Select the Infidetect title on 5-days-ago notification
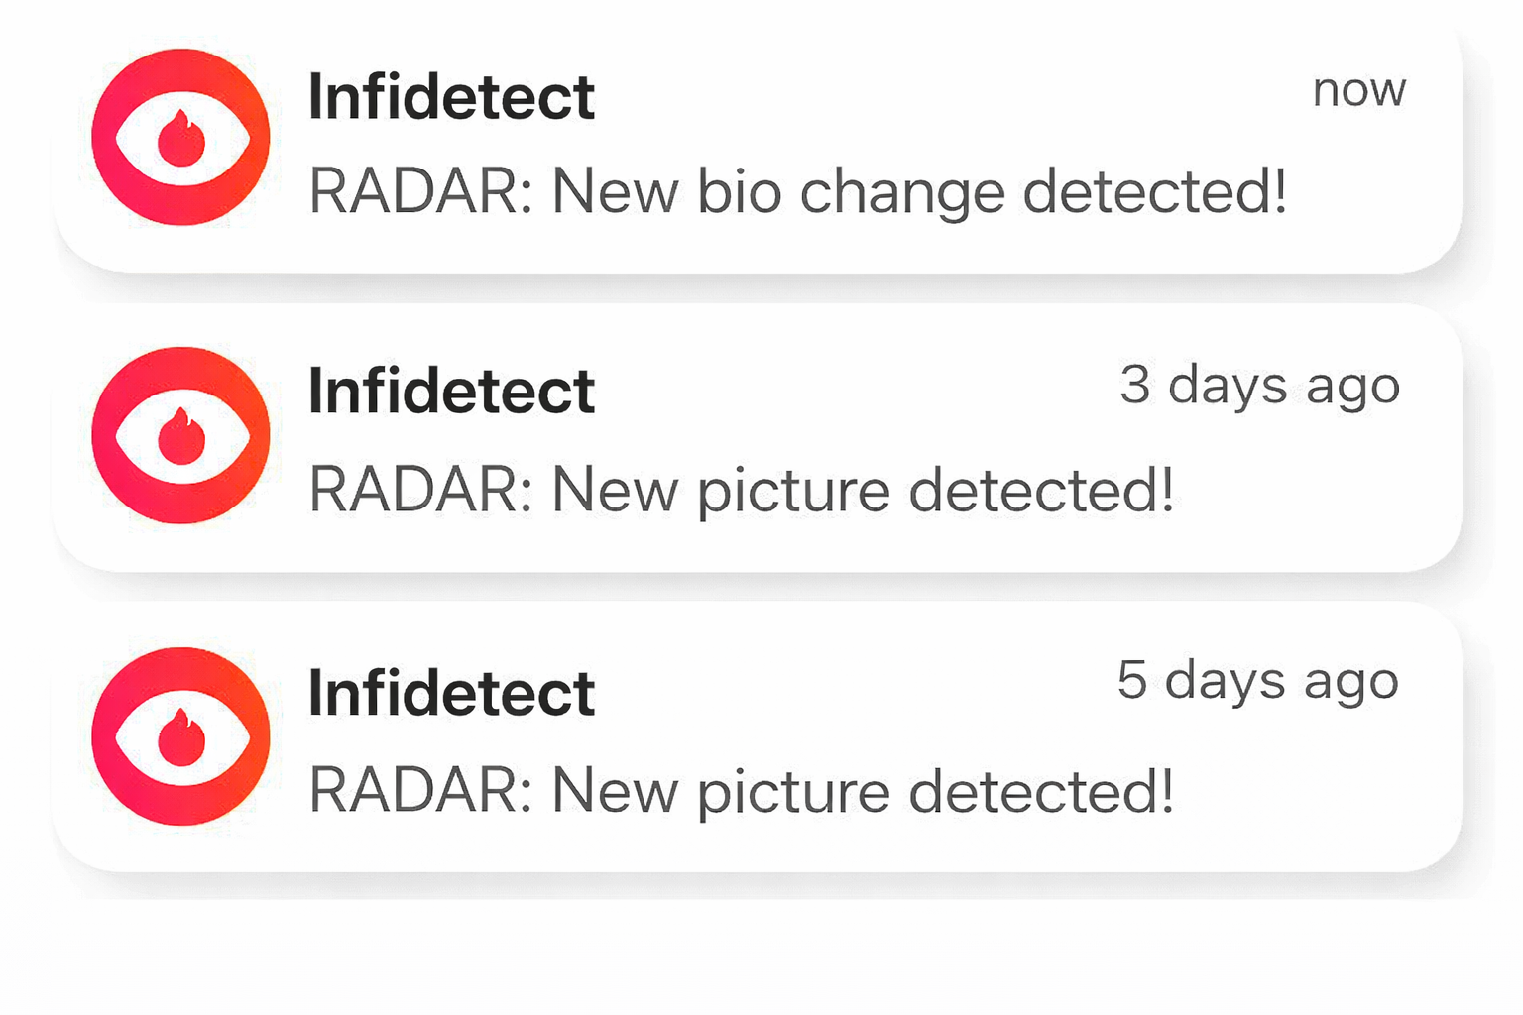The image size is (1523, 1015). (451, 693)
